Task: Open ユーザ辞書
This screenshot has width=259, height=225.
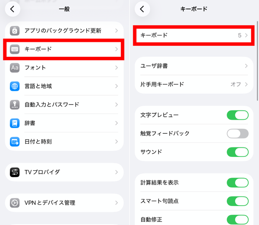Action: click(x=194, y=66)
